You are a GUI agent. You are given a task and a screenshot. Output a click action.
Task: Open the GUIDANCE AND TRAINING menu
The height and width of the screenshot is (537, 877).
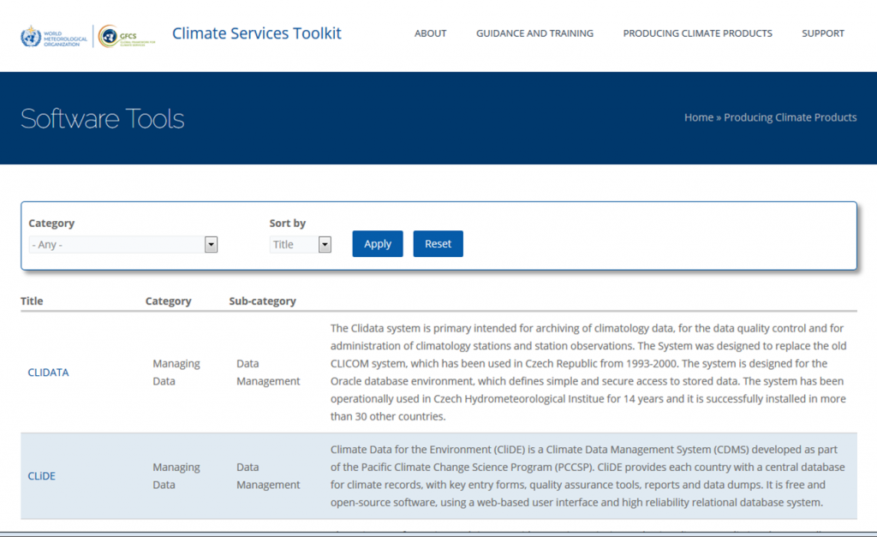tap(534, 33)
